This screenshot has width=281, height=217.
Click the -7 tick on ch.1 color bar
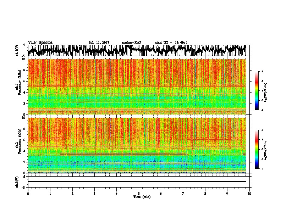[261, 110]
